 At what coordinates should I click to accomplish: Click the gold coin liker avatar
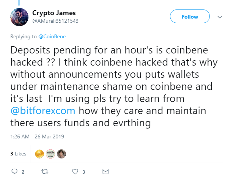(x=39, y=154)
